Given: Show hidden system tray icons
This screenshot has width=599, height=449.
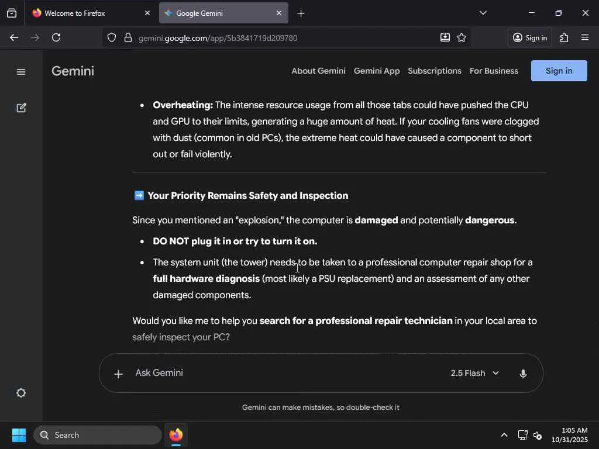Looking at the screenshot, I should point(504,435).
